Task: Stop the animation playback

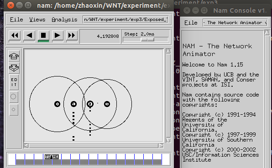Action: [x=43, y=36]
